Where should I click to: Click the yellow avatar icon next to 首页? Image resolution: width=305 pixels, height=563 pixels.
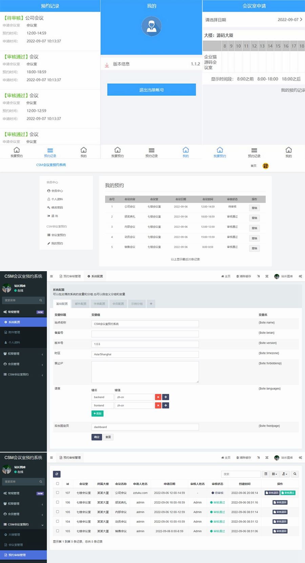(x=266, y=166)
